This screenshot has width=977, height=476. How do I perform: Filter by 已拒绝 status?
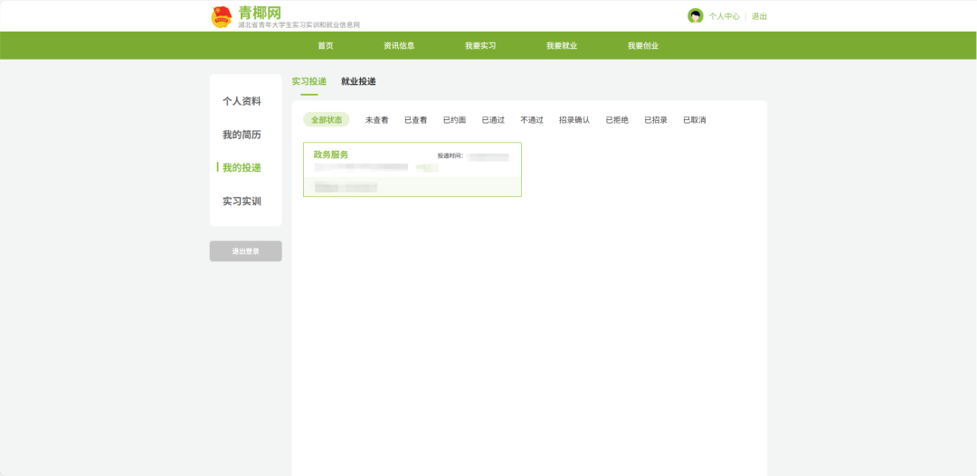click(617, 120)
